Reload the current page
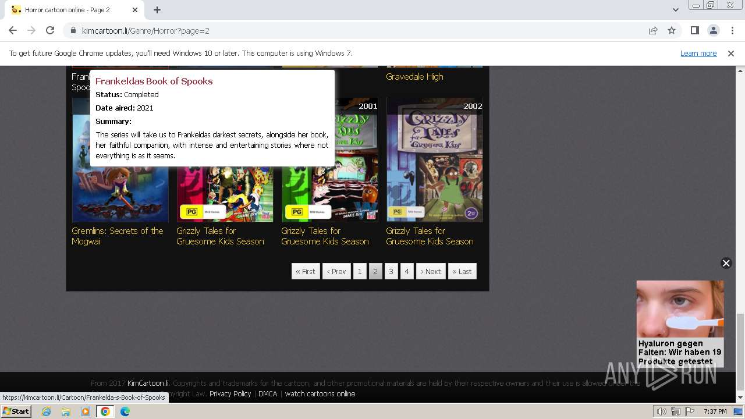Viewport: 745px width, 419px height. pyautogui.click(x=50, y=30)
